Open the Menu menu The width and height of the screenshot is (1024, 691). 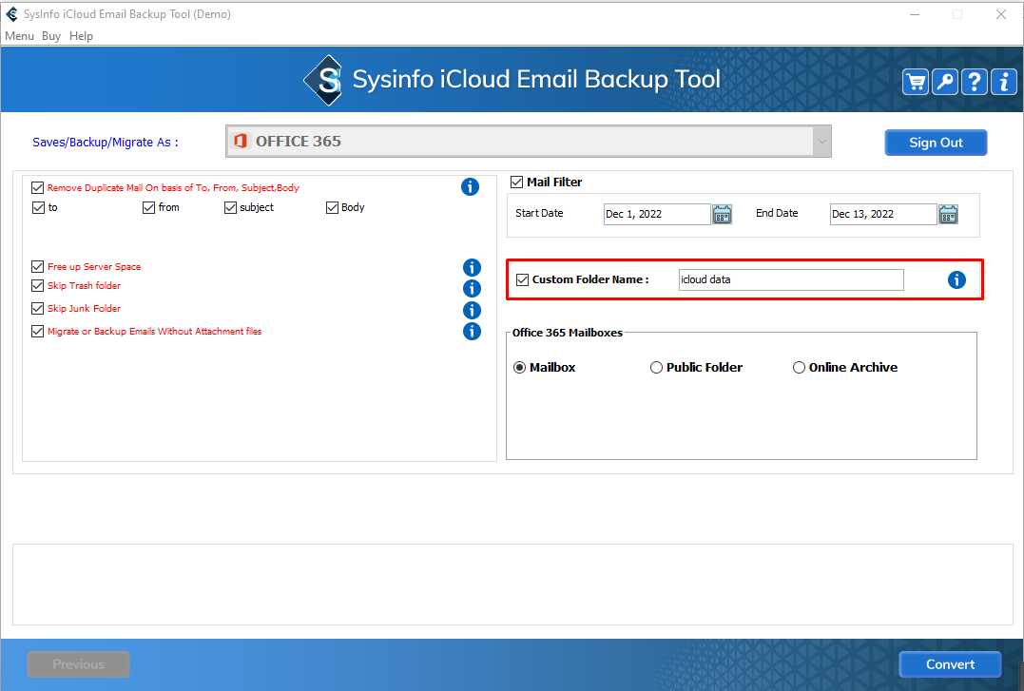point(19,36)
